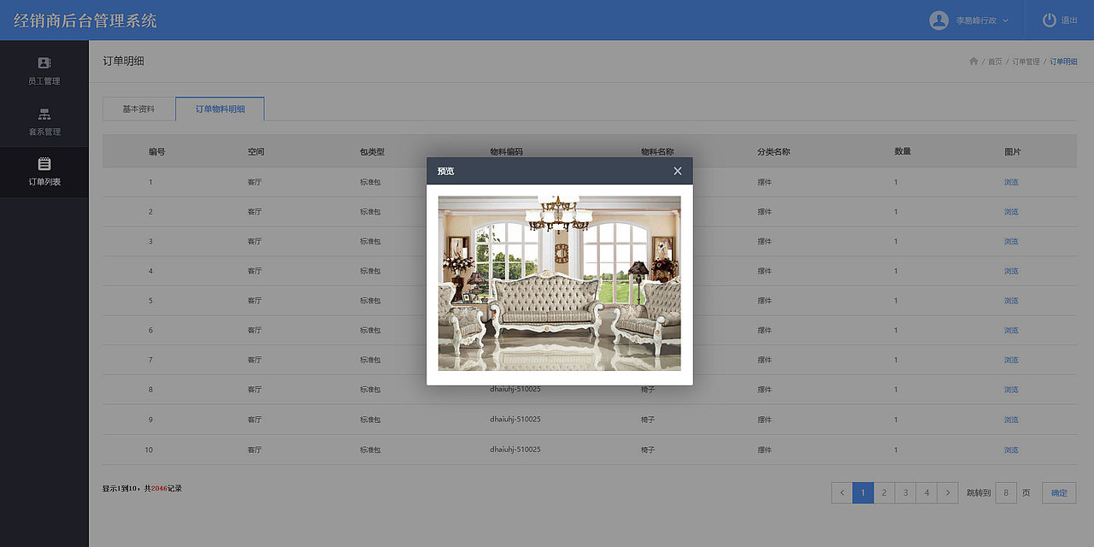1094x547 pixels.
Task: Click the 订单明细 page heading
Action: 123,62
